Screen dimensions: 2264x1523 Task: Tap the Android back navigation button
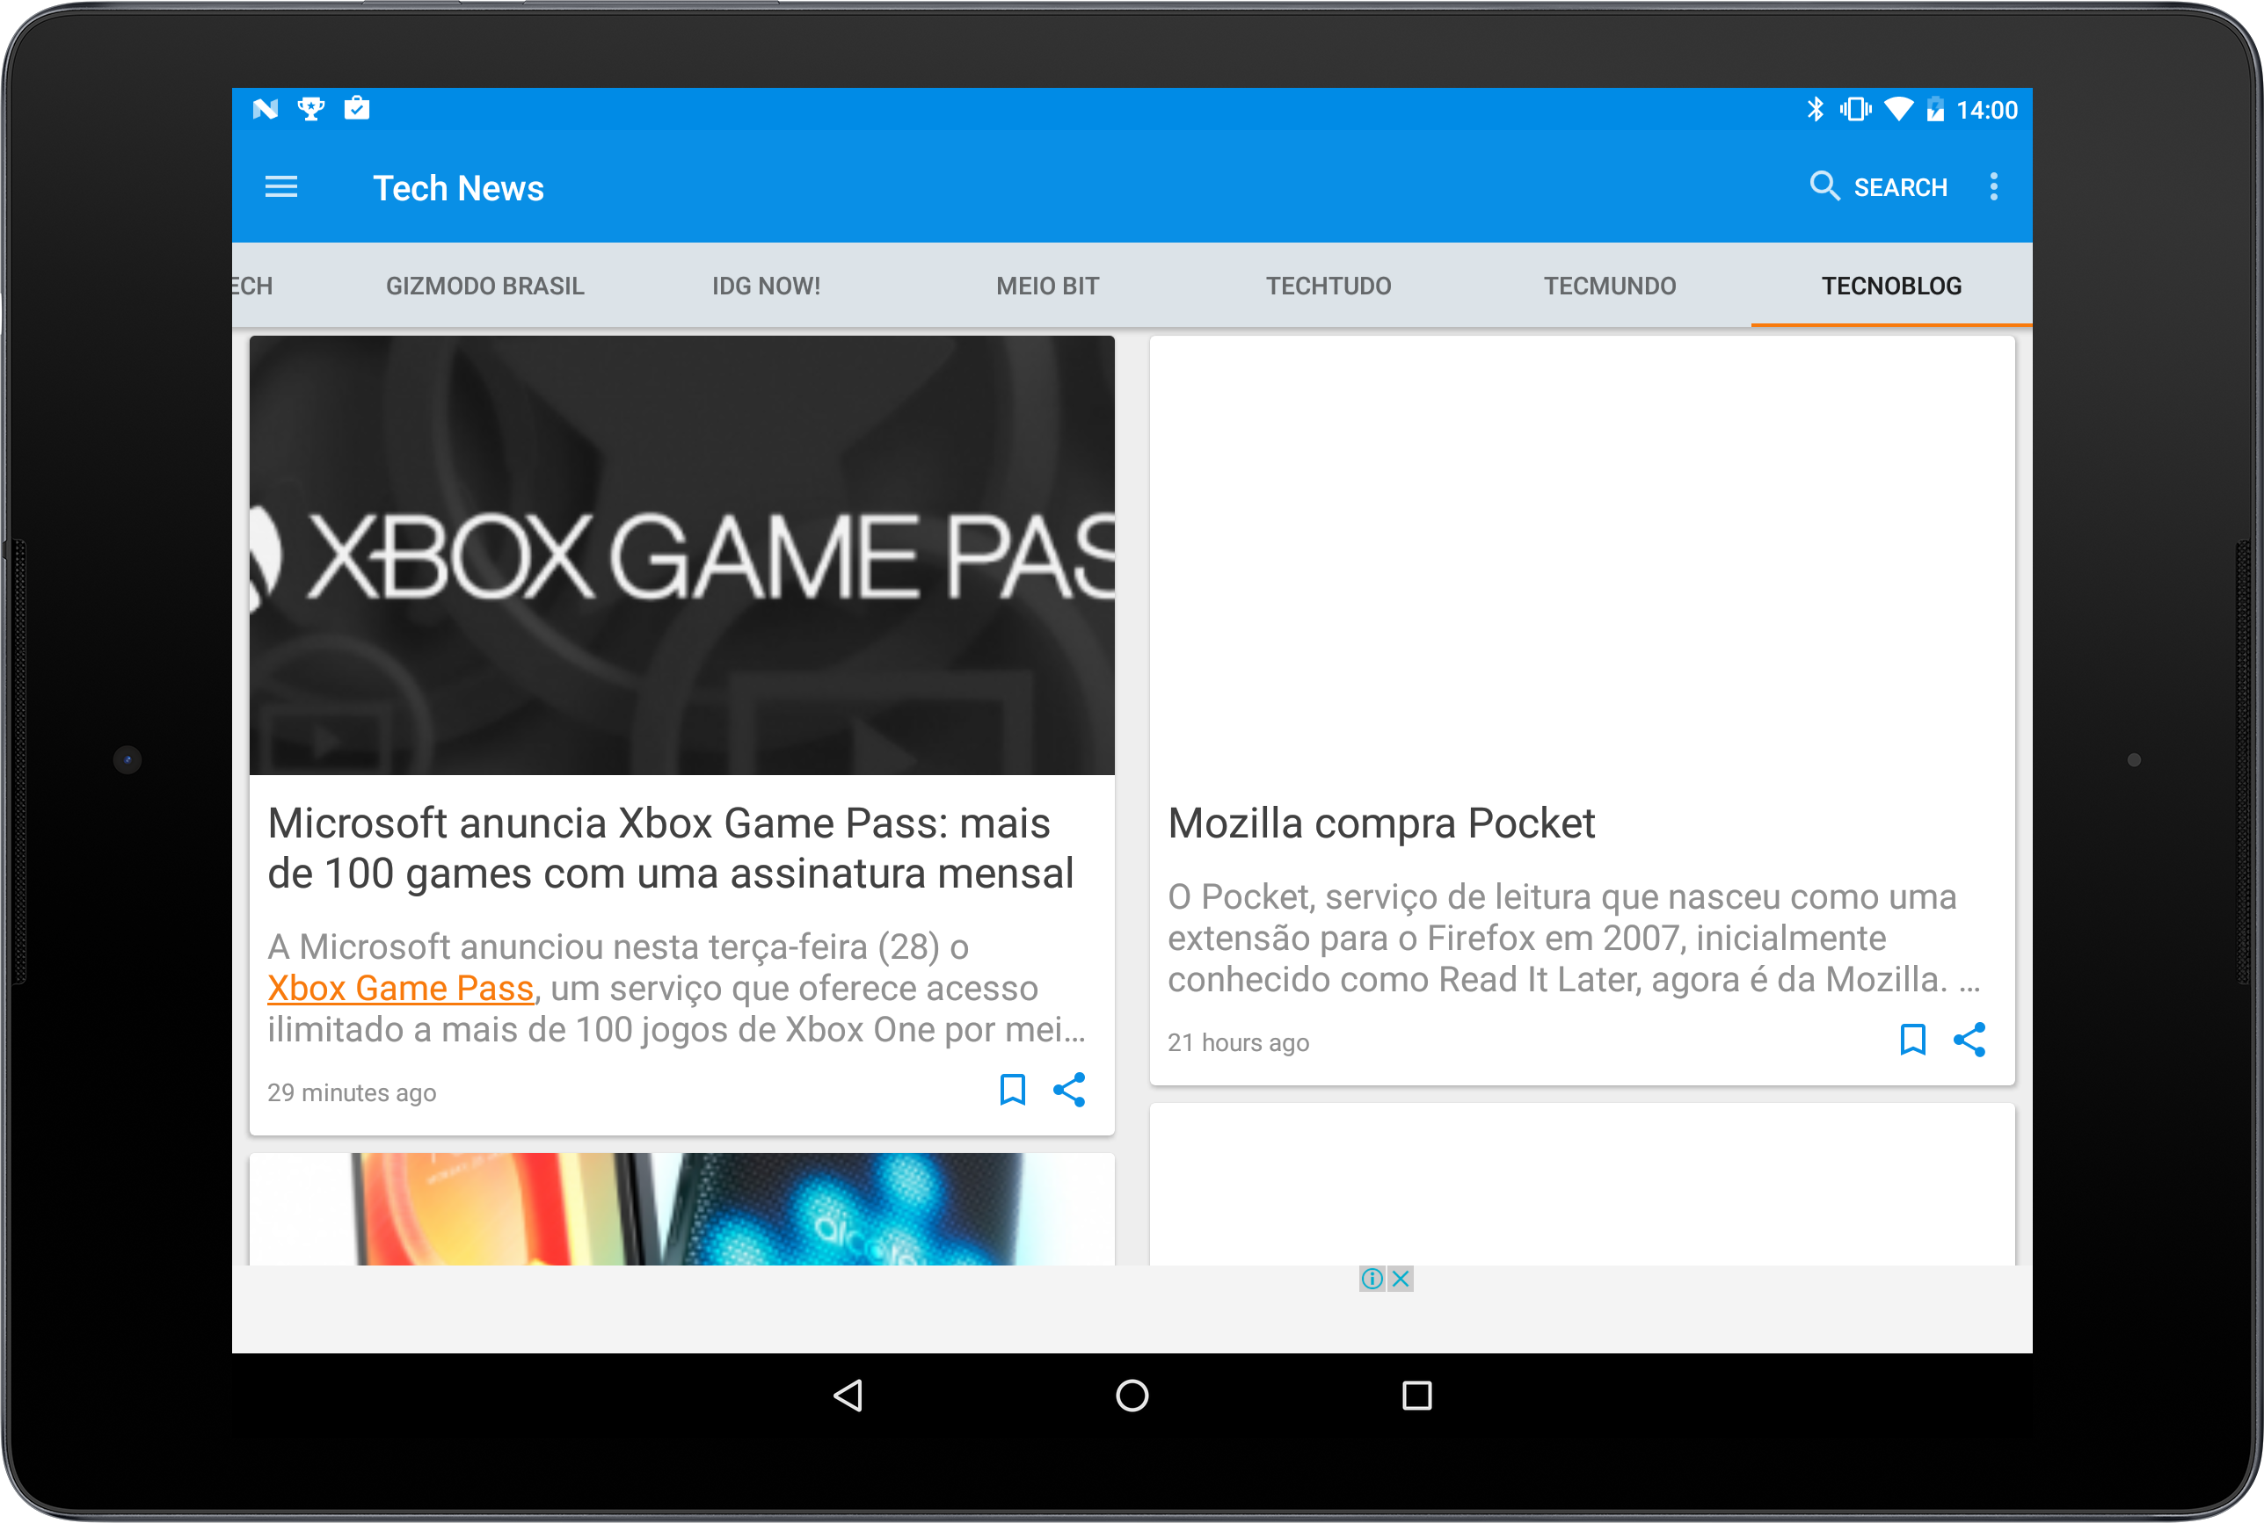(848, 1396)
